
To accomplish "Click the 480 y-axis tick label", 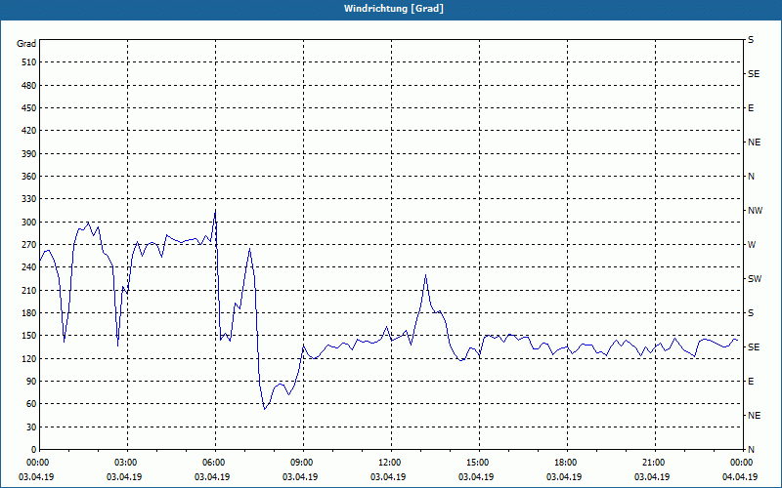I will (29, 86).
